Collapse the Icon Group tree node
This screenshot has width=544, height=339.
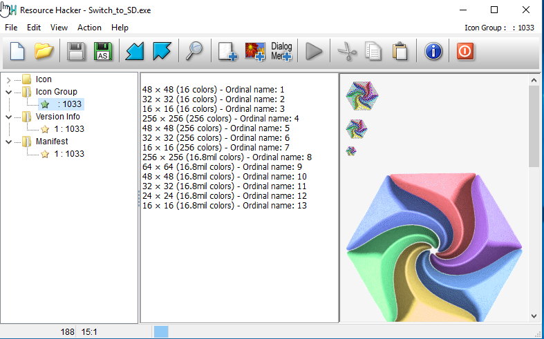(x=8, y=92)
